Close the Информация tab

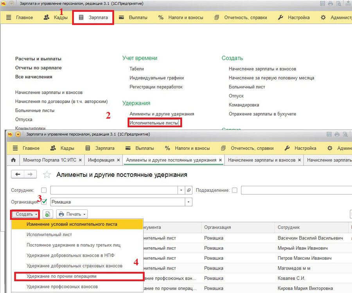coord(118,160)
